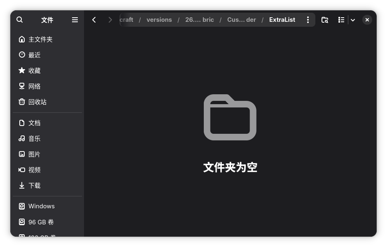
Task: Show 最近 recent files
Action: [47, 55]
